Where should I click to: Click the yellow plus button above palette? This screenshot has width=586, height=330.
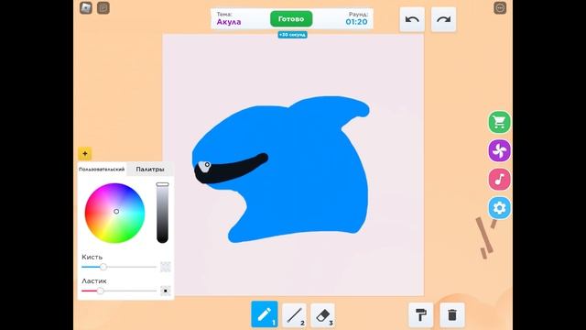(x=85, y=153)
